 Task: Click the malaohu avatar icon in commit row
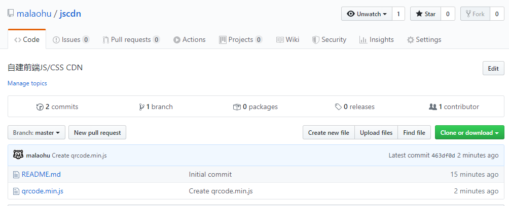point(18,155)
